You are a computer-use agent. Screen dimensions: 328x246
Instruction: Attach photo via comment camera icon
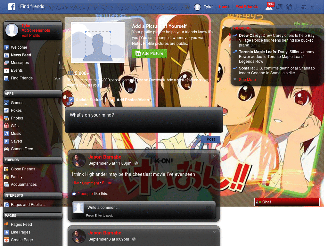(x=209, y=208)
